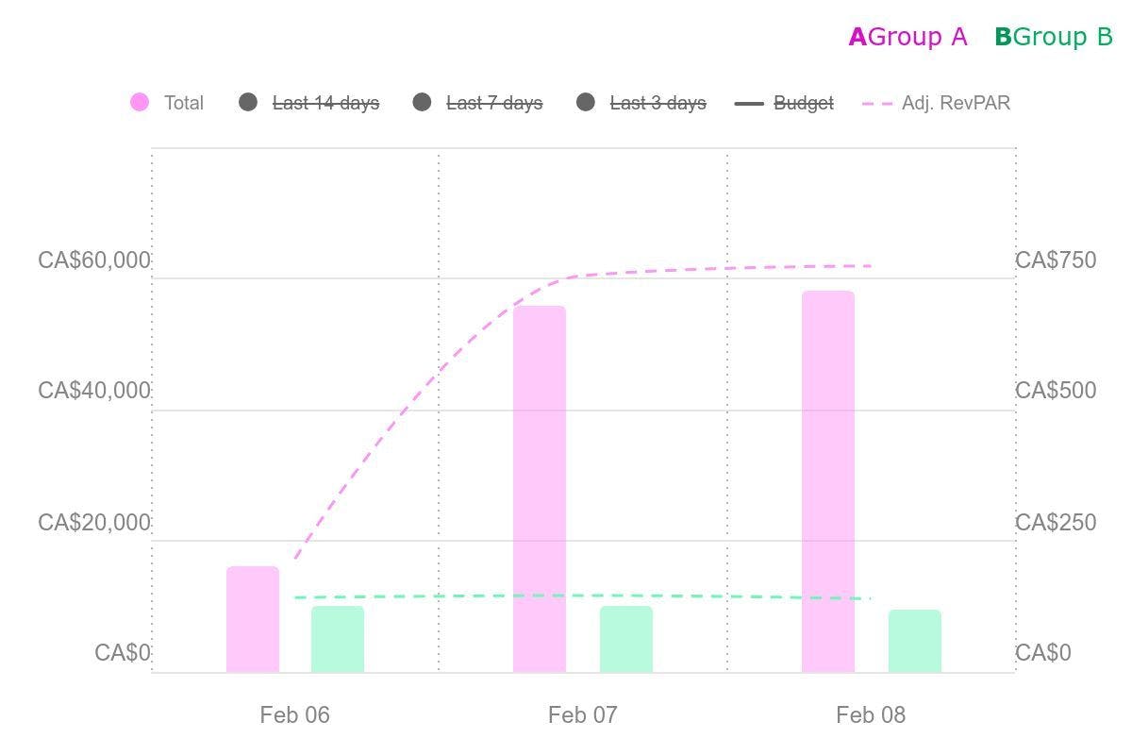Image resolution: width=1132 pixels, height=755 pixels.
Task: Click the Adj. RevPAR dashed line marker
Action: 877,103
